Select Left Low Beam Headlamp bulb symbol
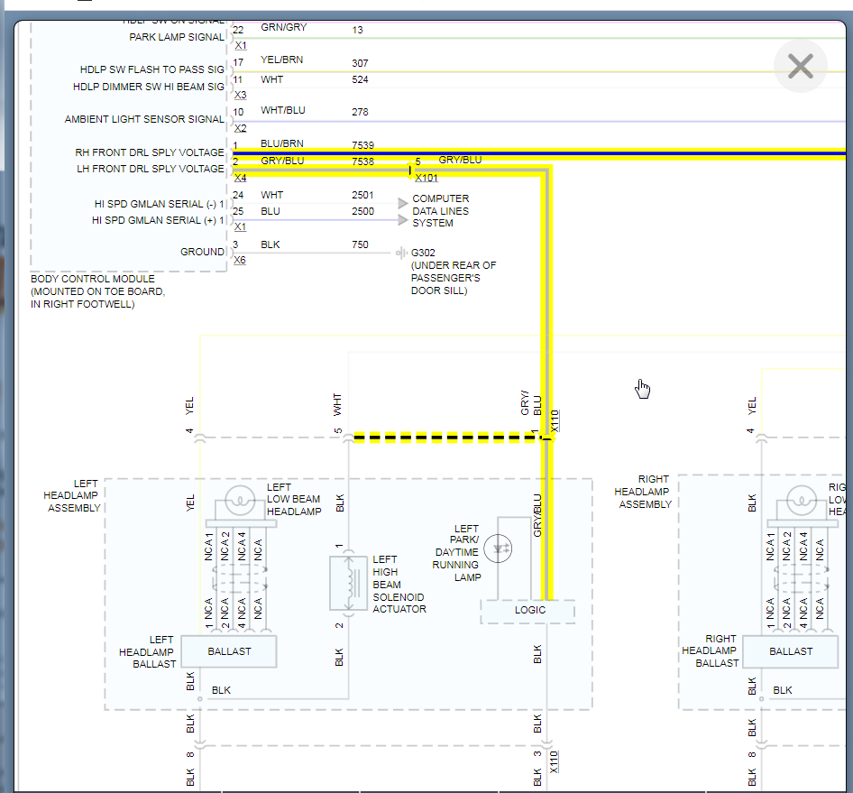This screenshot has width=853, height=793. (x=240, y=500)
